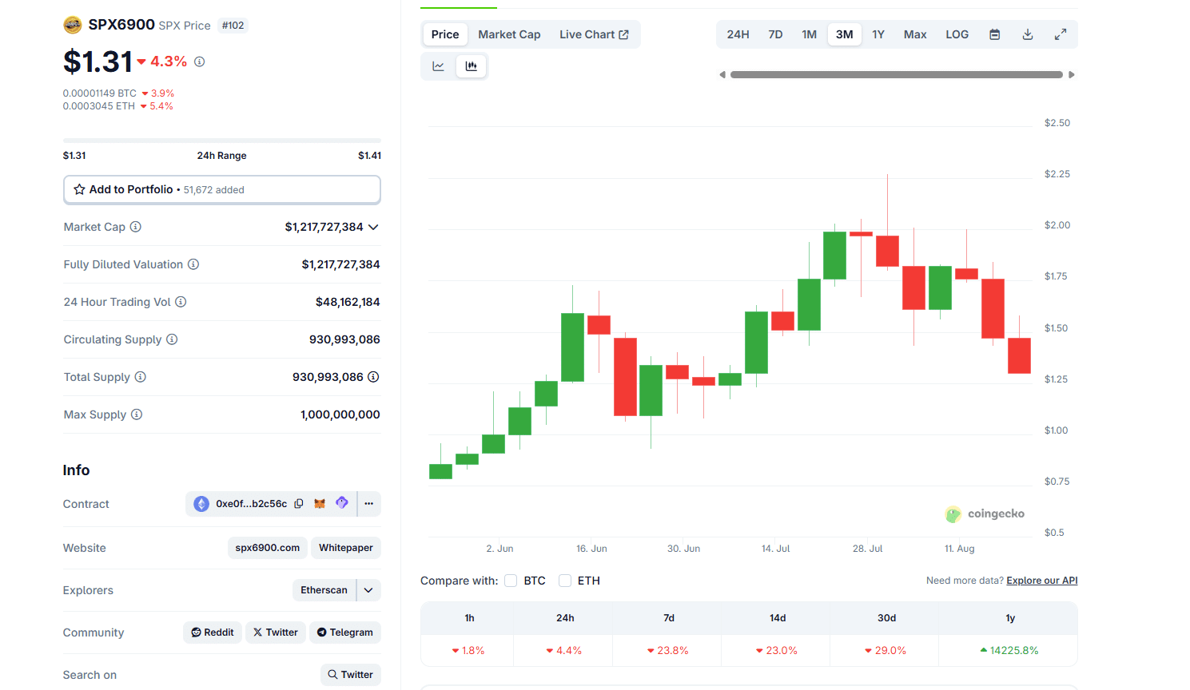Add SPX6900 token via MetaMask fox icon

pyautogui.click(x=320, y=503)
